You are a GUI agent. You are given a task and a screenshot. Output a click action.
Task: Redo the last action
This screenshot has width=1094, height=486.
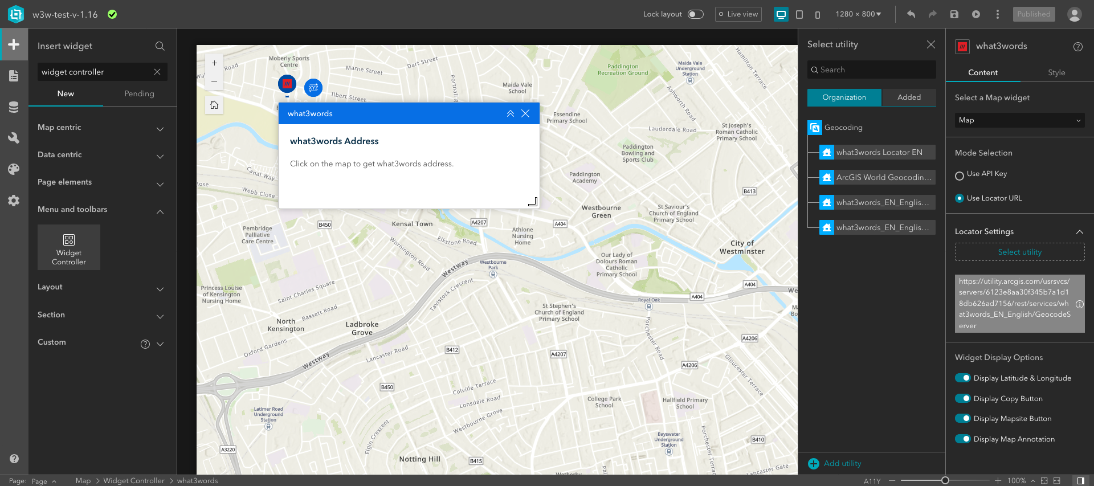tap(933, 14)
